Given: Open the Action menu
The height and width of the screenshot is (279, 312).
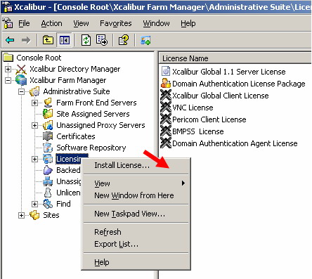Looking at the screenshot, I should (51, 23).
